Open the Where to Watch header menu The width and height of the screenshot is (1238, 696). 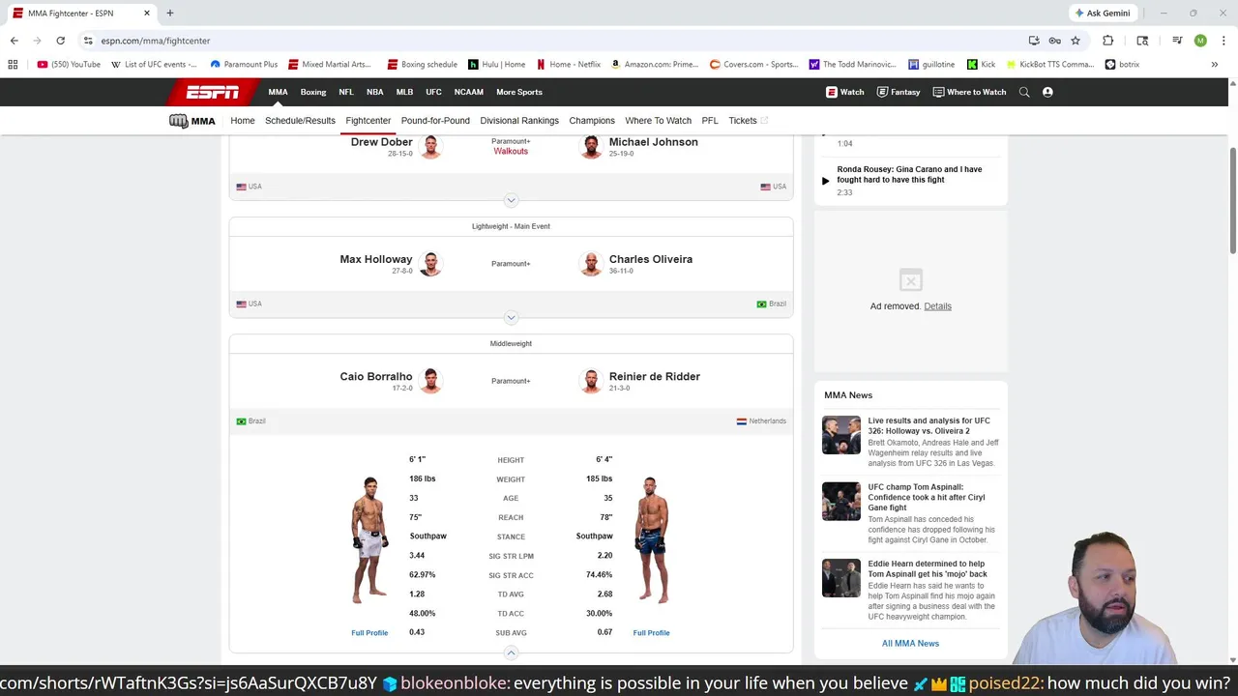click(x=969, y=92)
